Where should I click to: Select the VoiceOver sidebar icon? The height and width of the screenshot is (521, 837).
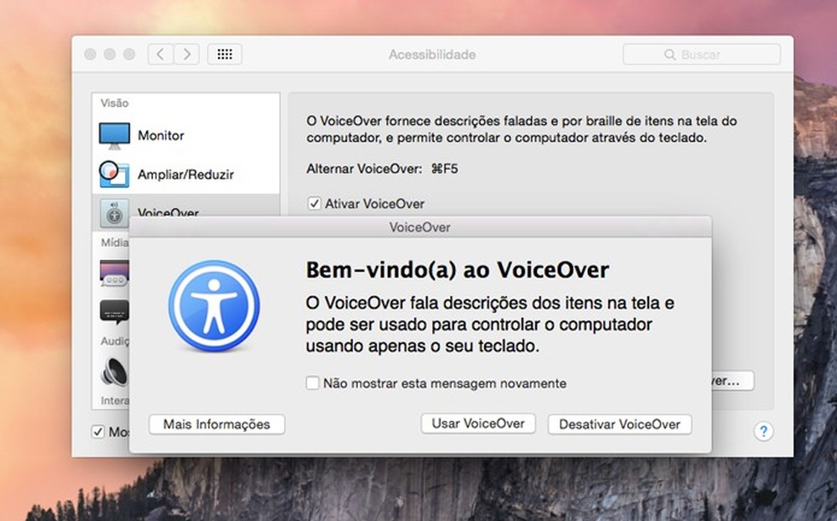(114, 213)
